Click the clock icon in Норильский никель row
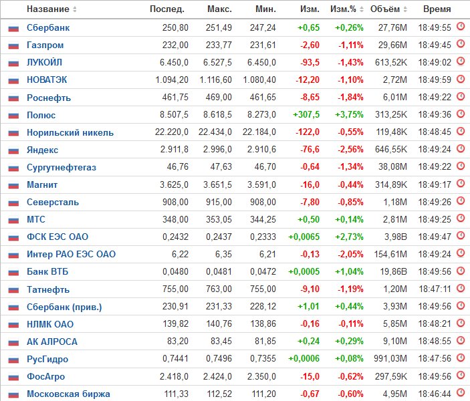This screenshot has width=470, height=401. point(461,131)
